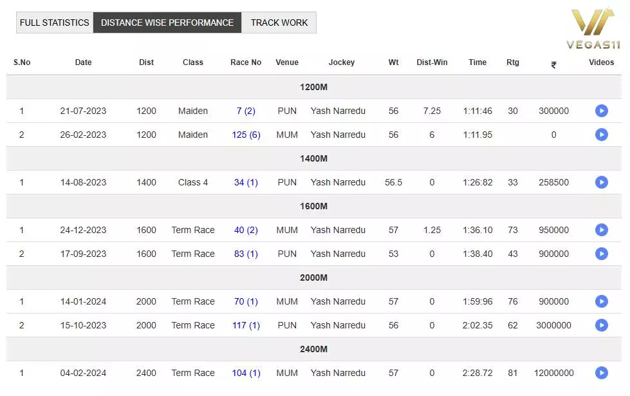Play video for the 04-02-2024 2400M race
Screen dimensions: 630x396
pos(602,373)
